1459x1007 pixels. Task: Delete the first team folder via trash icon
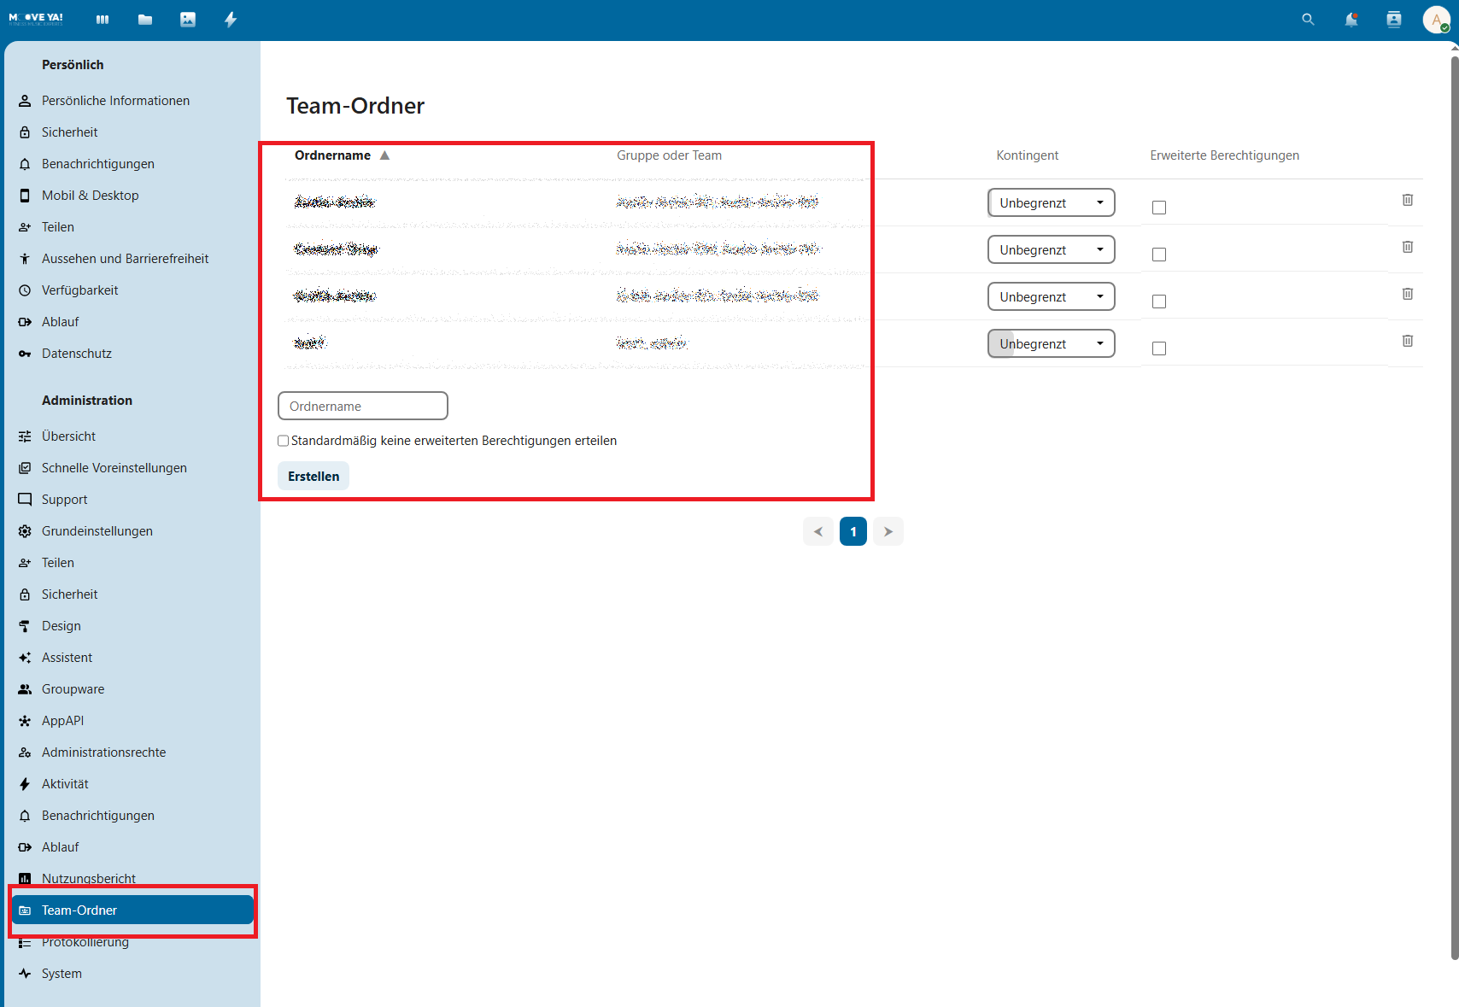(x=1407, y=200)
